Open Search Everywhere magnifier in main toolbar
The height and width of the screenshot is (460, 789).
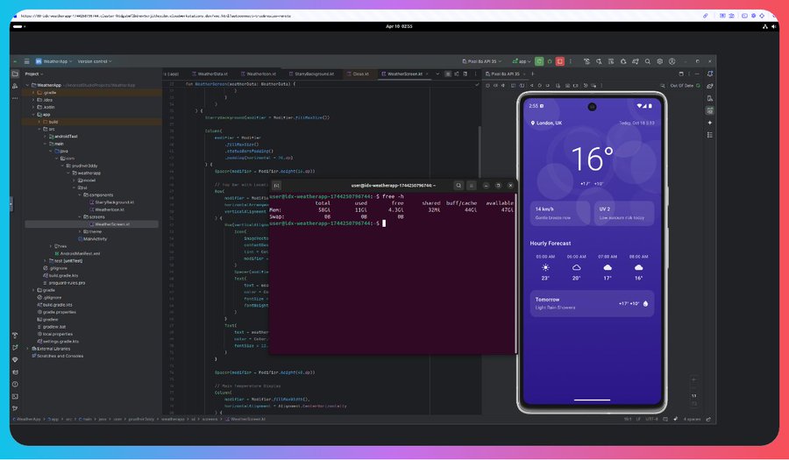click(x=648, y=61)
